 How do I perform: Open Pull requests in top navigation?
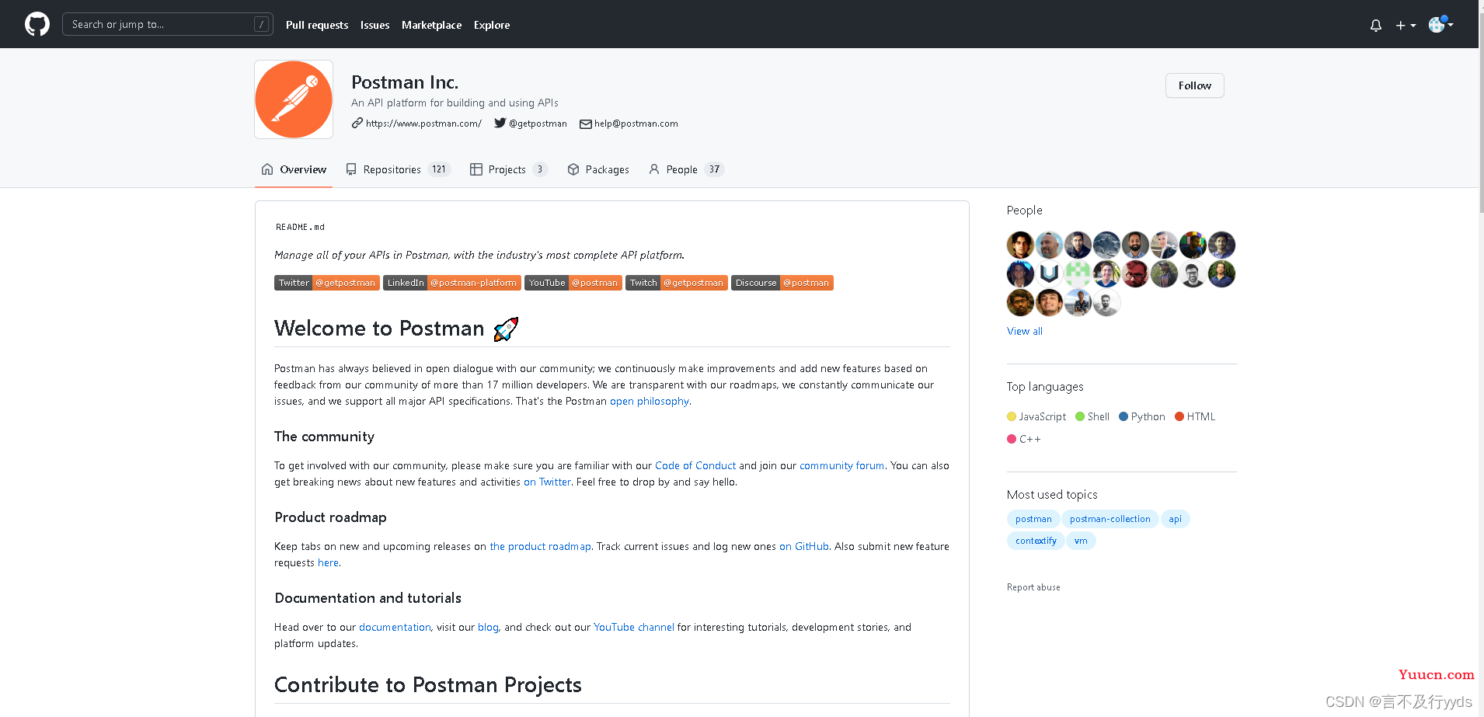[317, 25]
